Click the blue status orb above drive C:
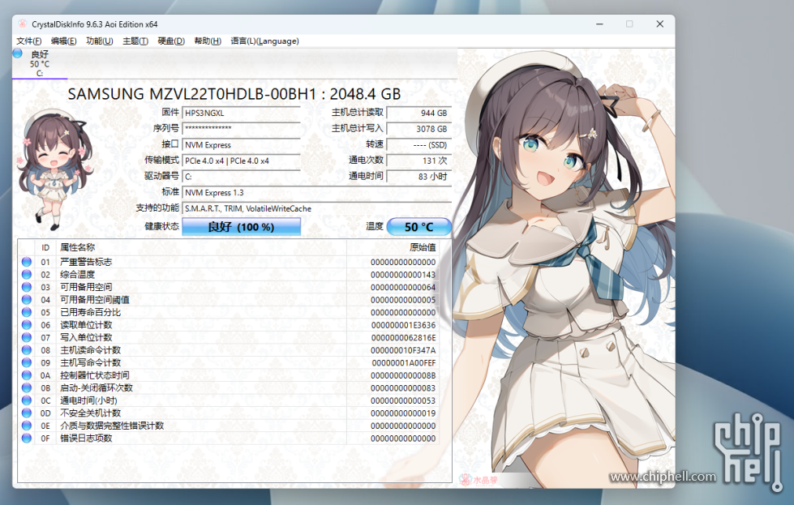794x505 pixels. coord(18,53)
